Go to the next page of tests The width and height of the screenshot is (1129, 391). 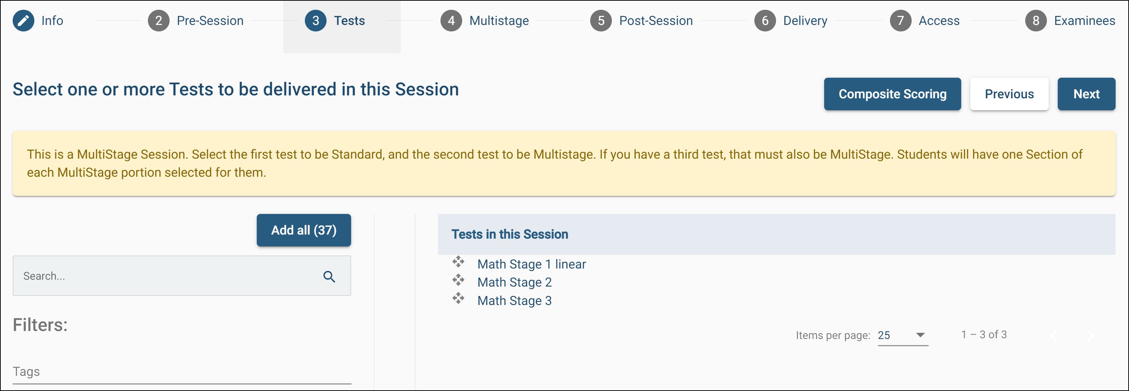click(x=1090, y=336)
